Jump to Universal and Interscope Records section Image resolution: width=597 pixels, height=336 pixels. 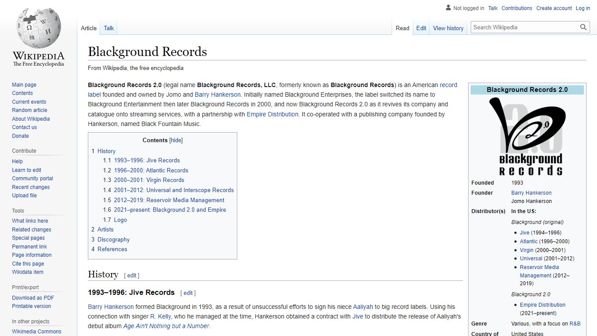pos(174,190)
